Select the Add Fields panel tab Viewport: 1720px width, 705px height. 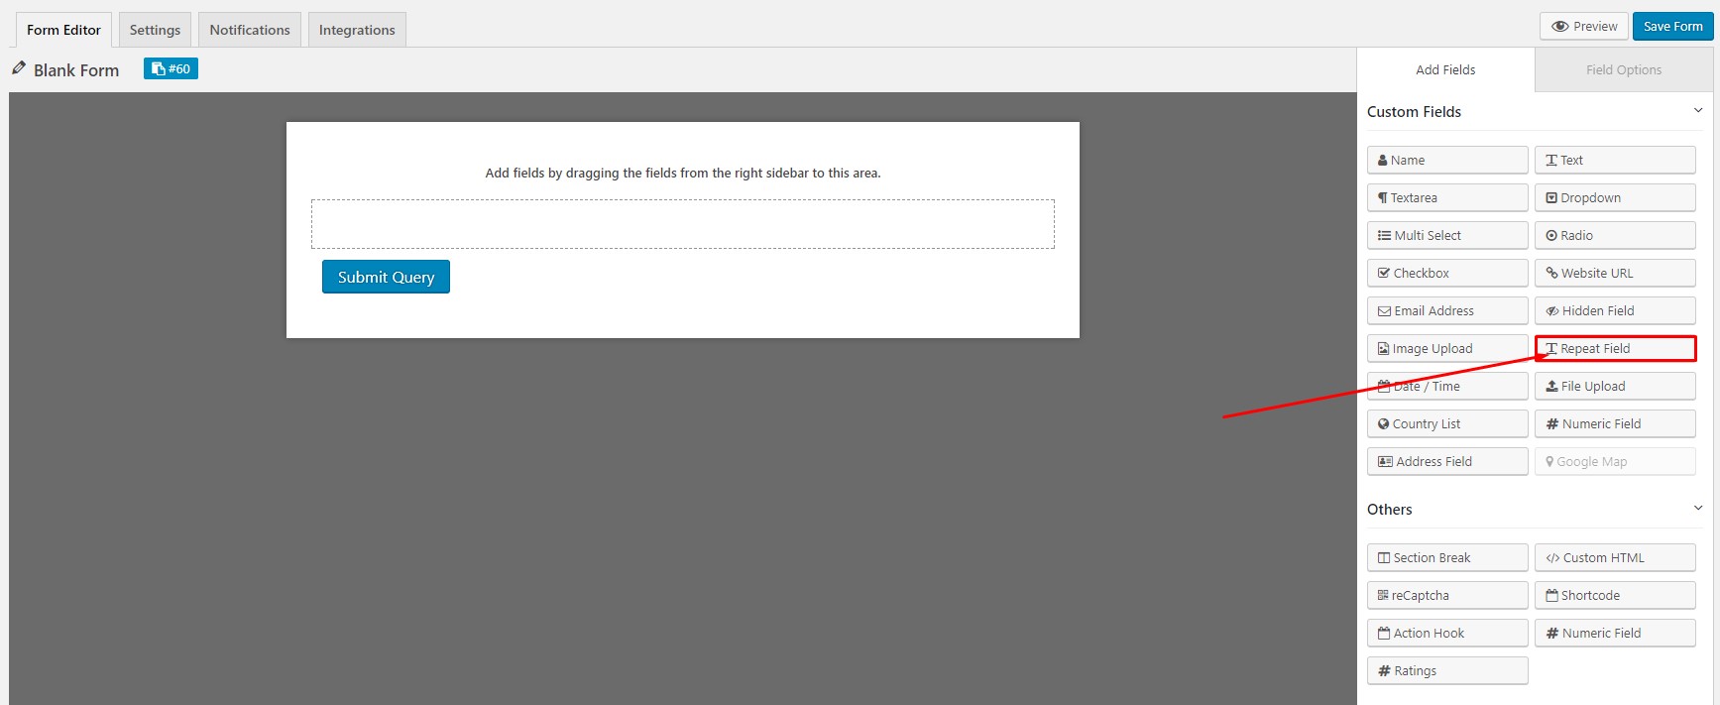[1445, 69]
